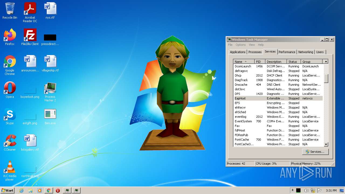Open Windows Explorer folder in taskbar
Screen dimensions: 345x194
(30, 190)
